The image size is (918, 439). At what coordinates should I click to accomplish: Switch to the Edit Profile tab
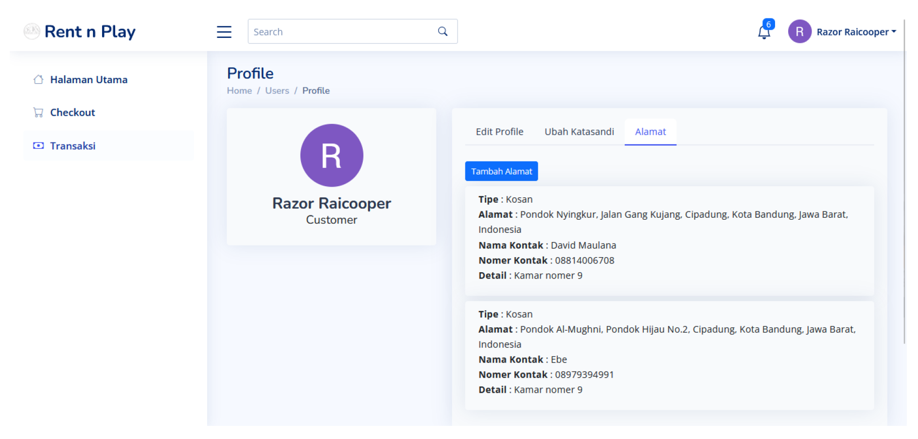coord(499,132)
